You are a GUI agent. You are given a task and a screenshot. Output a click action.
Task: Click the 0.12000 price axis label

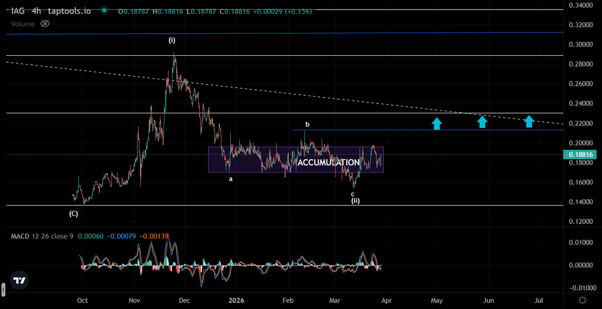coord(581,222)
